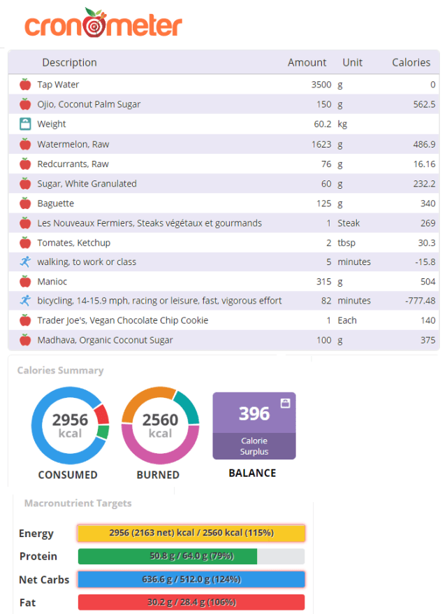Click the apple icon beside Baguette
The height and width of the screenshot is (614, 447).
[25, 204]
